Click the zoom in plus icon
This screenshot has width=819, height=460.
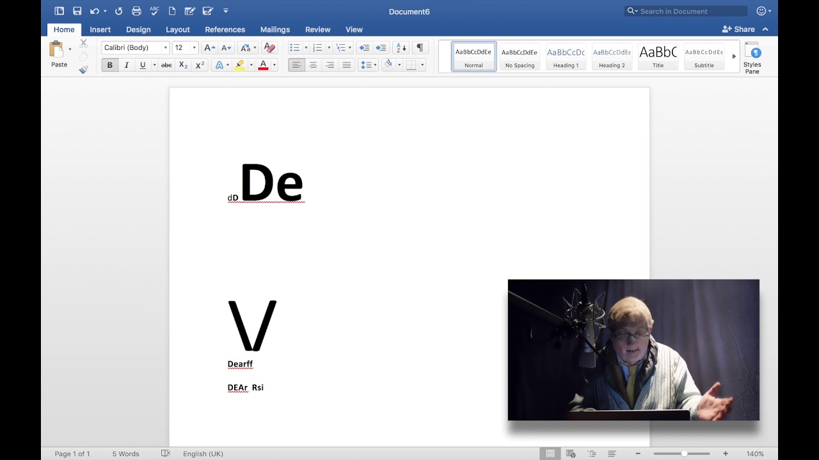click(x=726, y=454)
